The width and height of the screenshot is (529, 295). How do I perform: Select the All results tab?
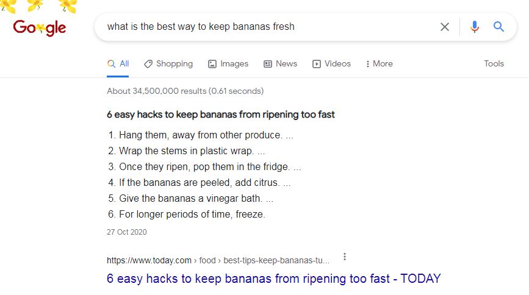[118, 64]
